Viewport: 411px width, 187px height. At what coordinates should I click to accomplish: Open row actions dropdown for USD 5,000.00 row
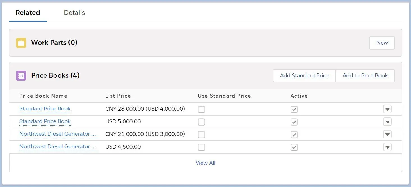387,122
